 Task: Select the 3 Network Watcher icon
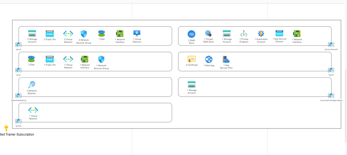point(32,85)
